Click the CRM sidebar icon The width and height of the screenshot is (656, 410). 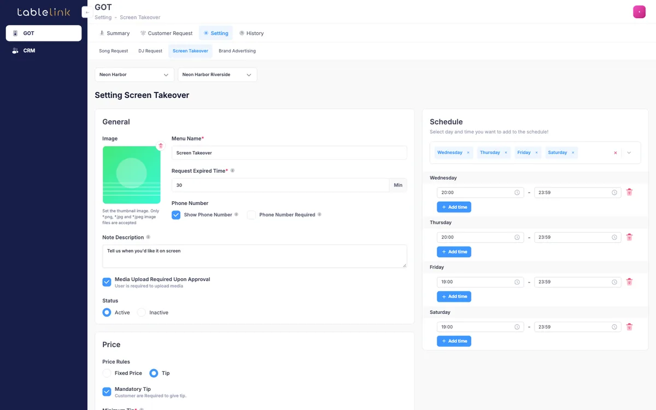click(15, 51)
